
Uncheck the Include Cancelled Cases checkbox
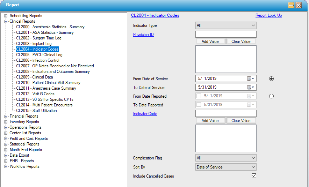254,176
